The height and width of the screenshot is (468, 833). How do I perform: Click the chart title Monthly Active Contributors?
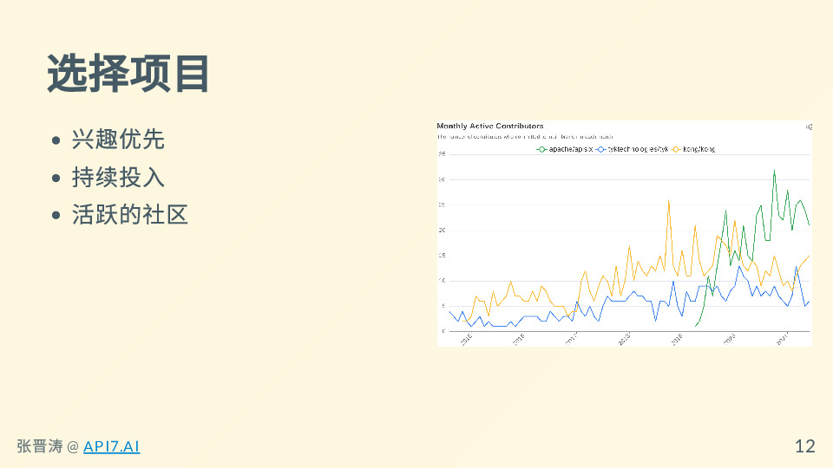point(489,126)
